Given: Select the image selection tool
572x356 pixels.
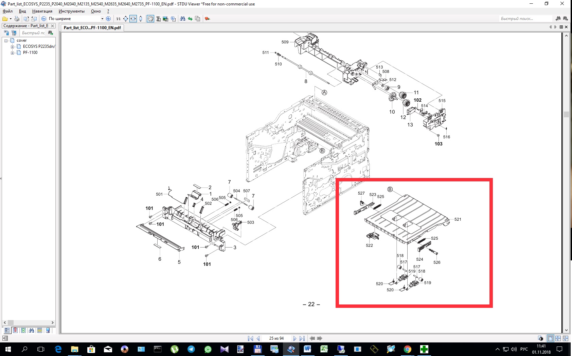Looking at the screenshot, I should [x=166, y=19].
